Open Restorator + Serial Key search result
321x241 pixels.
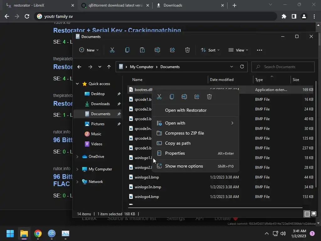pos(117,30)
